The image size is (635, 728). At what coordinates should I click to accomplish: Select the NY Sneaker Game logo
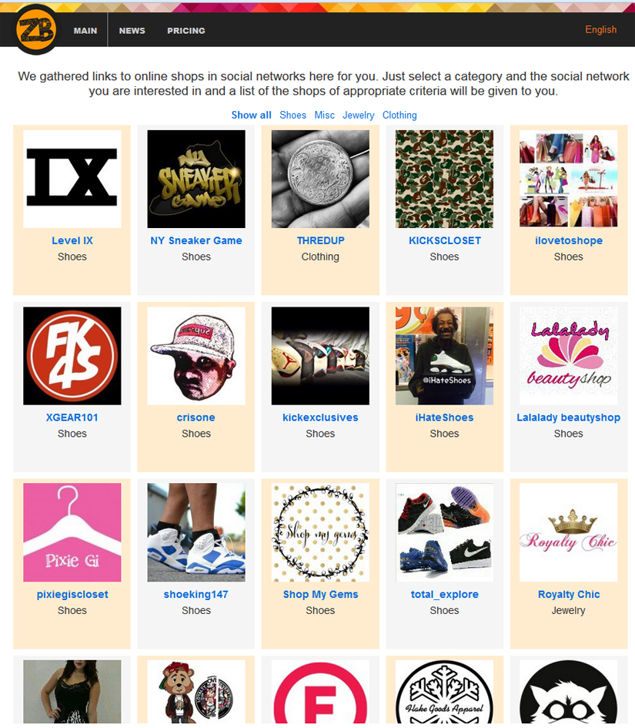pyautogui.click(x=196, y=179)
